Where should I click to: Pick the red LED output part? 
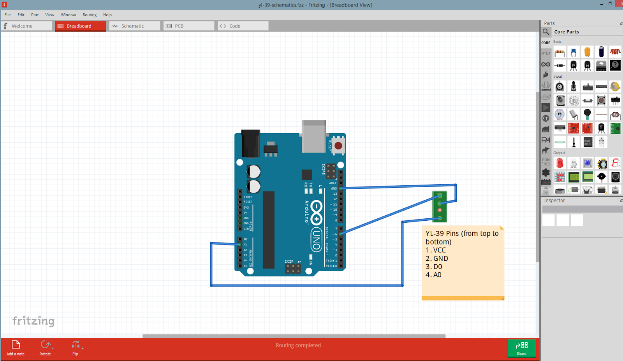tap(560, 163)
